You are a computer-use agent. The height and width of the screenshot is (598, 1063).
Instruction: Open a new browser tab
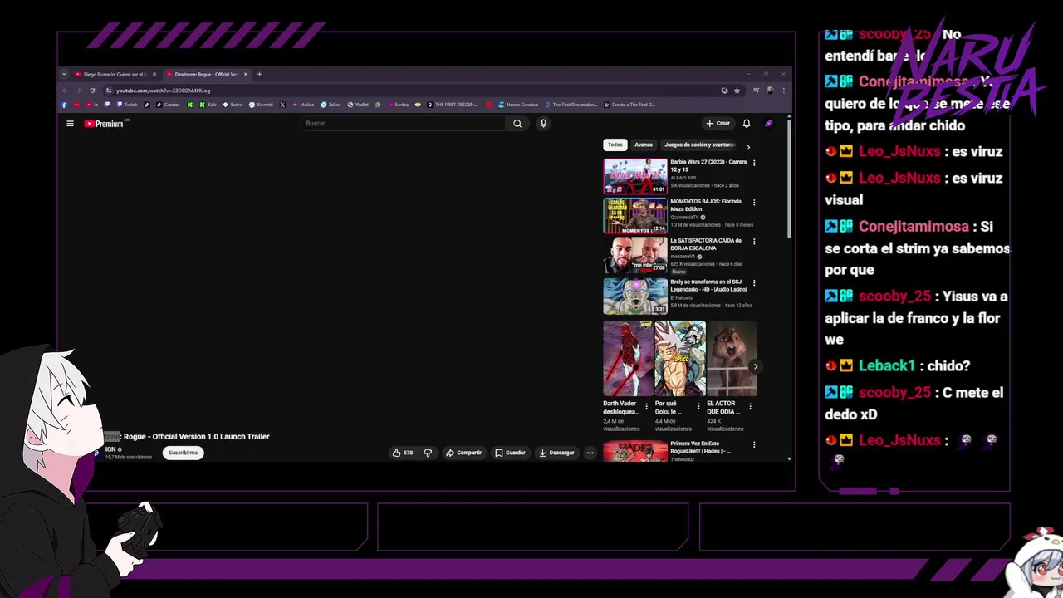(x=259, y=74)
